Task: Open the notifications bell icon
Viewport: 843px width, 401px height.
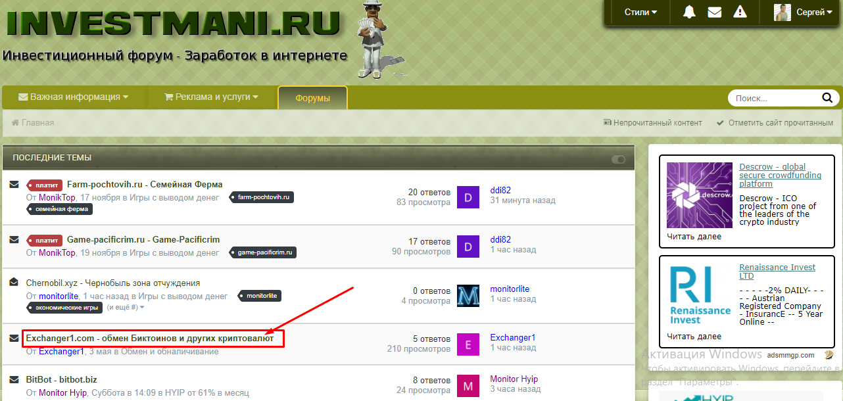Action: pyautogui.click(x=689, y=12)
